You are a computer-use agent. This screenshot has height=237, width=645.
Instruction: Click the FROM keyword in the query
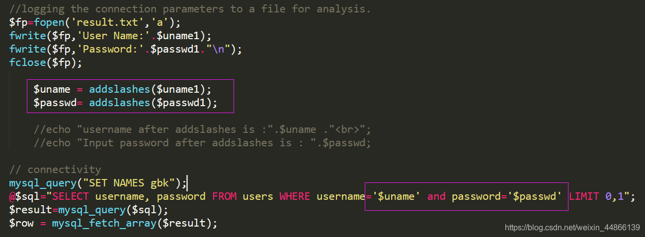(x=224, y=197)
